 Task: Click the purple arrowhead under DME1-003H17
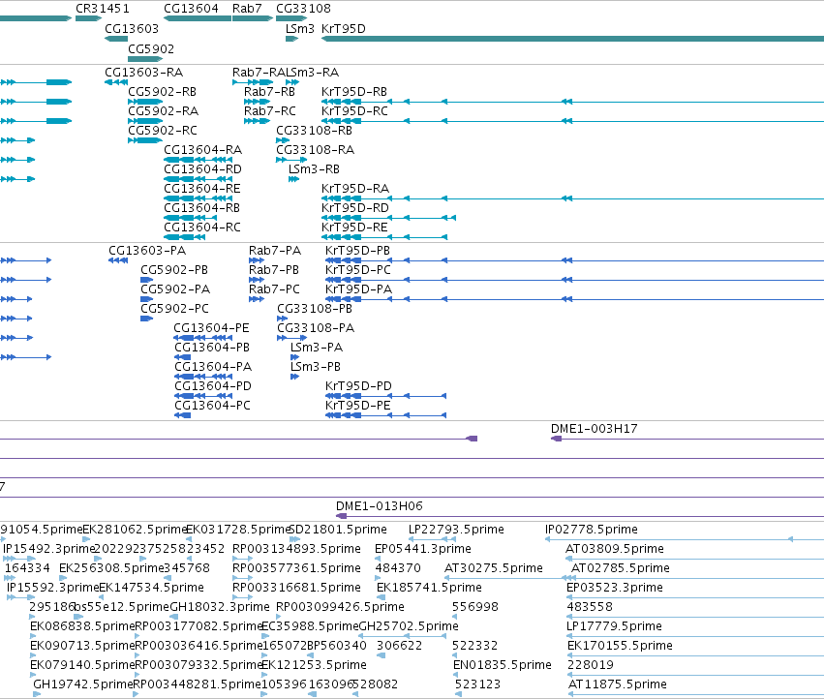[x=556, y=439]
